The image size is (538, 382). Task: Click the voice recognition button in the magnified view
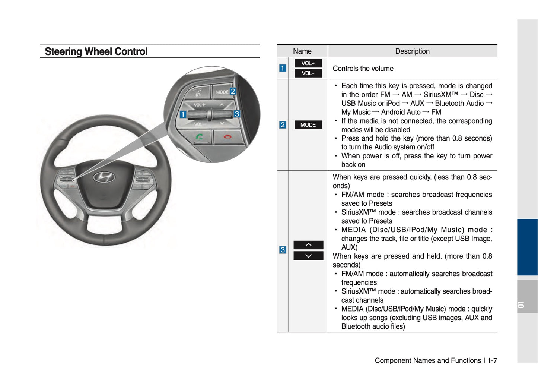click(x=198, y=92)
